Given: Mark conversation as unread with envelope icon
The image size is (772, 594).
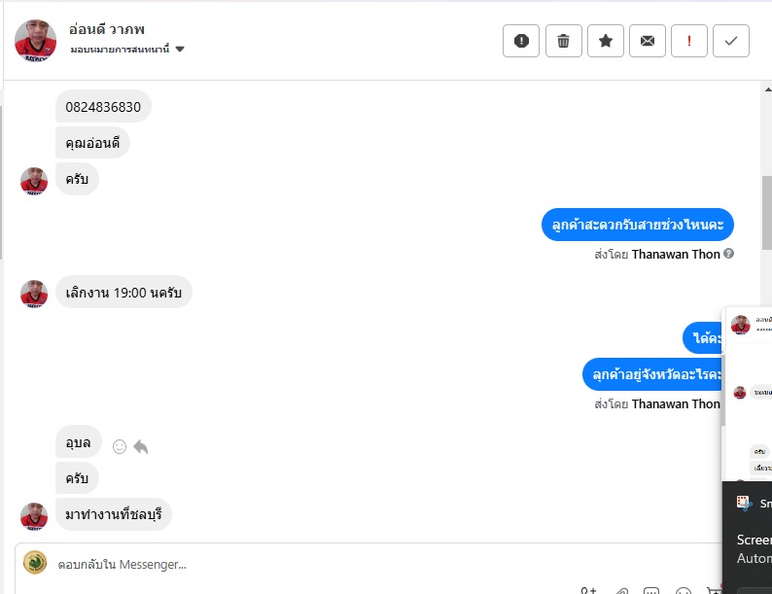Looking at the screenshot, I should [647, 41].
